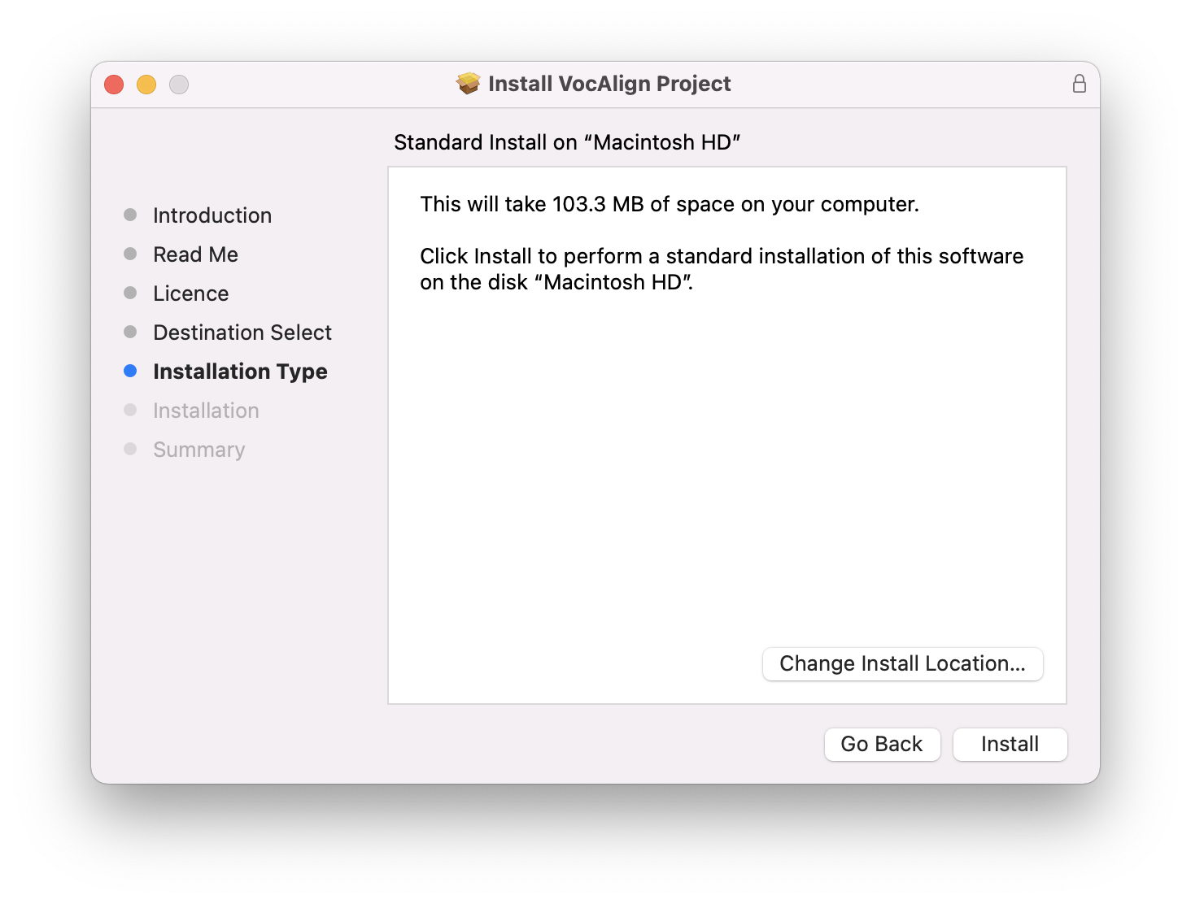The height and width of the screenshot is (904, 1191).
Task: Click the gray bullet next to Introduction
Action: click(130, 215)
